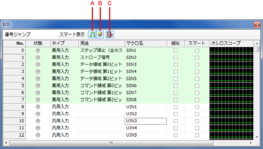263x149 pixels.
Task: Click the light bulb toolbar icon
Action: tap(100, 35)
